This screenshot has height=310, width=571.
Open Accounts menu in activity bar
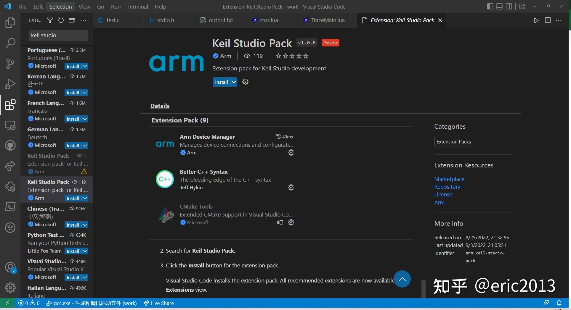10,267
